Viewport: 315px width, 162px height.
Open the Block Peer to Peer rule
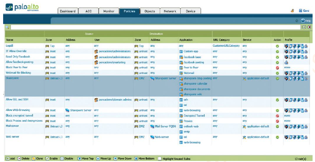pos(17,67)
